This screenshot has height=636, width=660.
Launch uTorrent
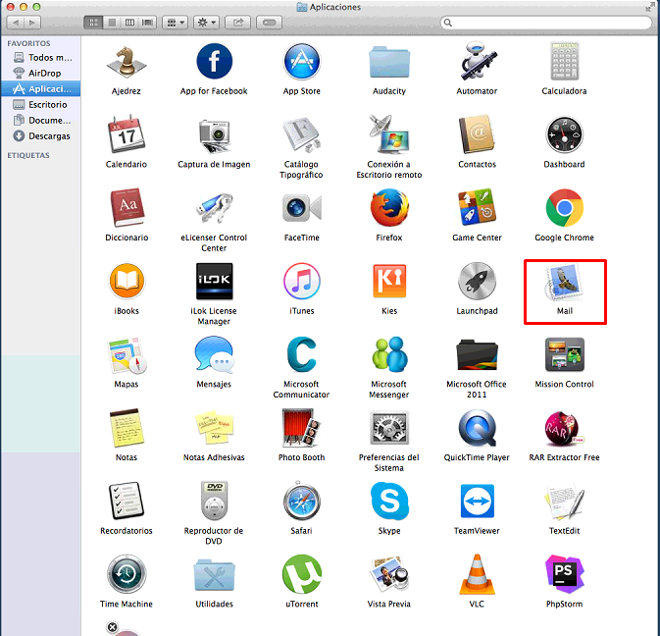(302, 574)
